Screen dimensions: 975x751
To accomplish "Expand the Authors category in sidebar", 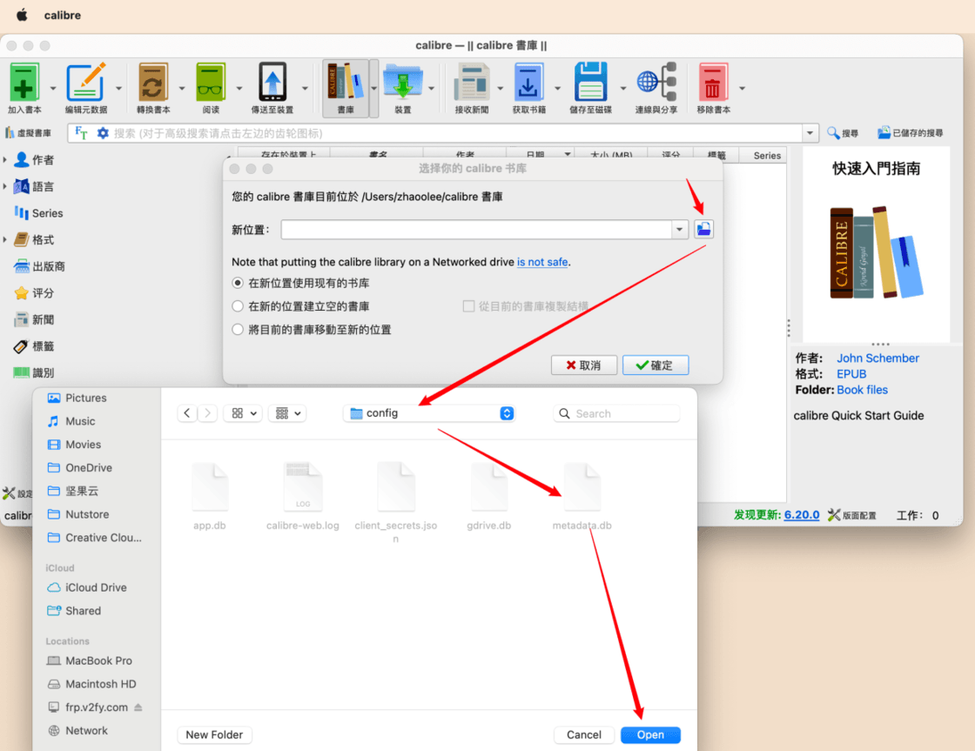I will [7, 160].
